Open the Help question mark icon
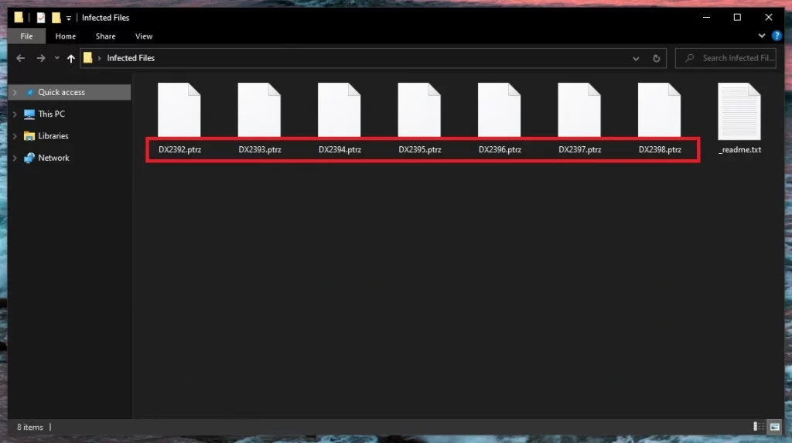 click(x=777, y=36)
